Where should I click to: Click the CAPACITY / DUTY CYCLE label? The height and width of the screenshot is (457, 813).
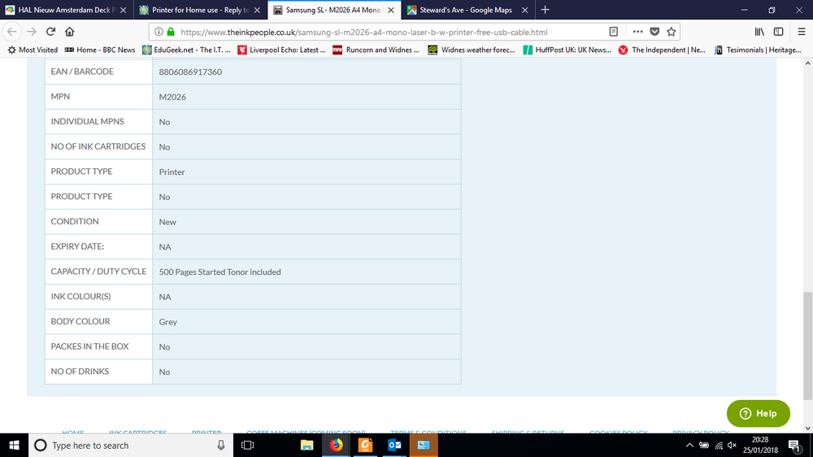[x=98, y=272]
